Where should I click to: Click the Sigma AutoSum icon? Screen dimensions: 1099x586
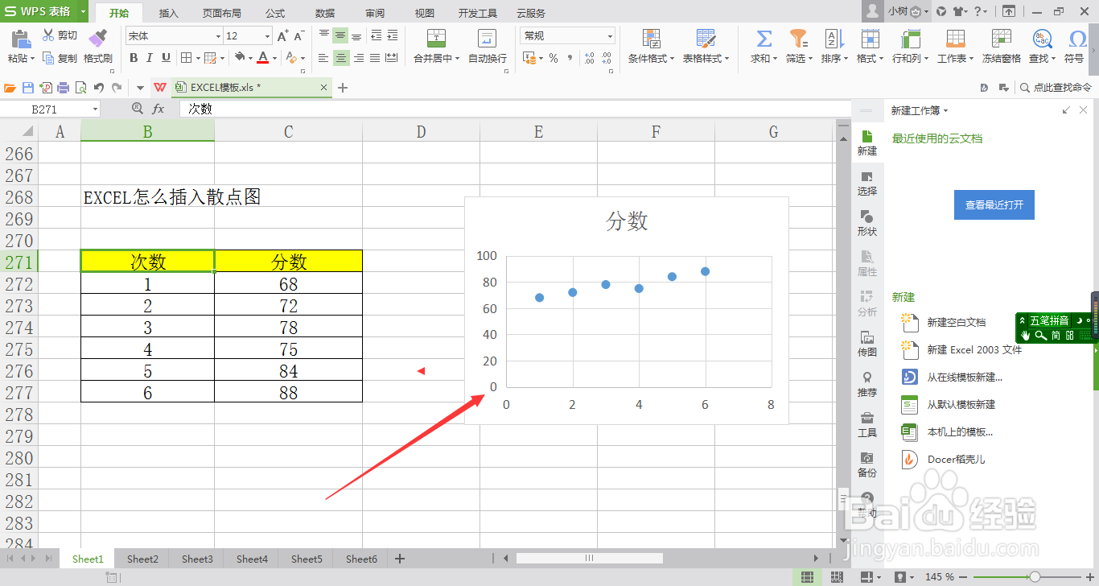point(764,39)
